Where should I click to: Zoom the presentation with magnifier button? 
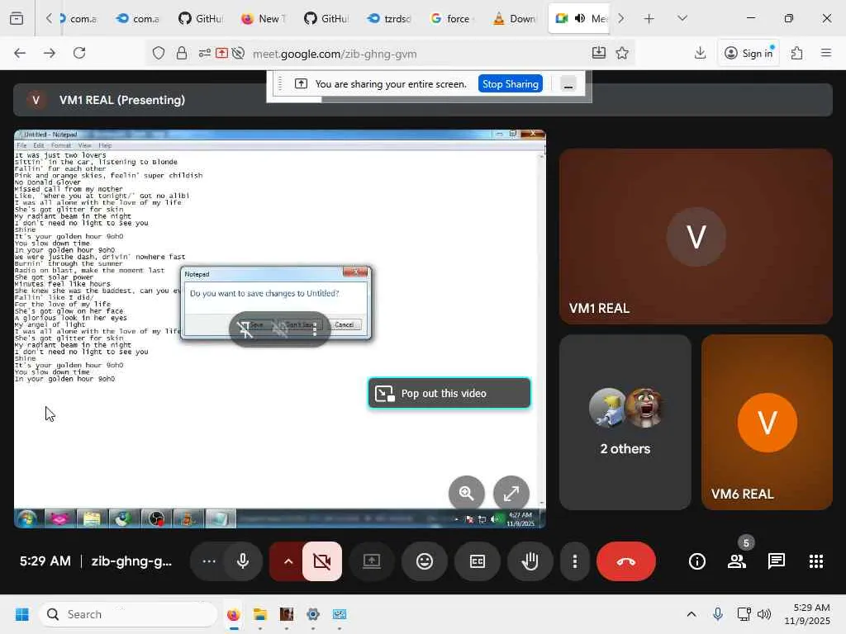point(466,493)
